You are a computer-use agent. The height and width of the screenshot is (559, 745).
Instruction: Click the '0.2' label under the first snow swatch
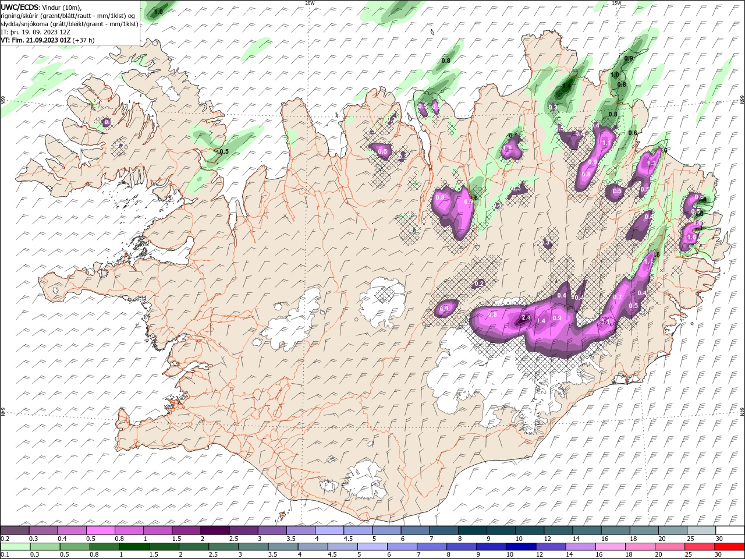[5, 539]
